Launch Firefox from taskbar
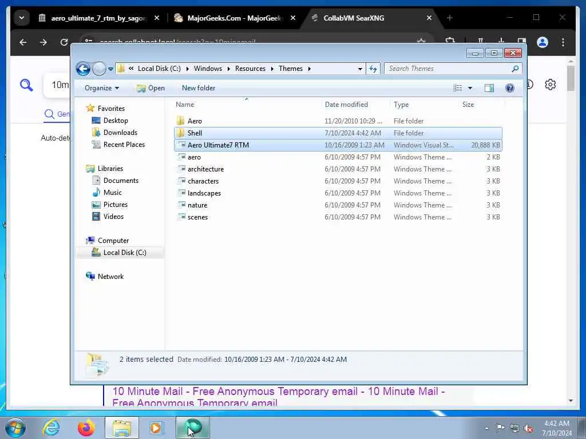This screenshot has width=586, height=439. (86, 428)
